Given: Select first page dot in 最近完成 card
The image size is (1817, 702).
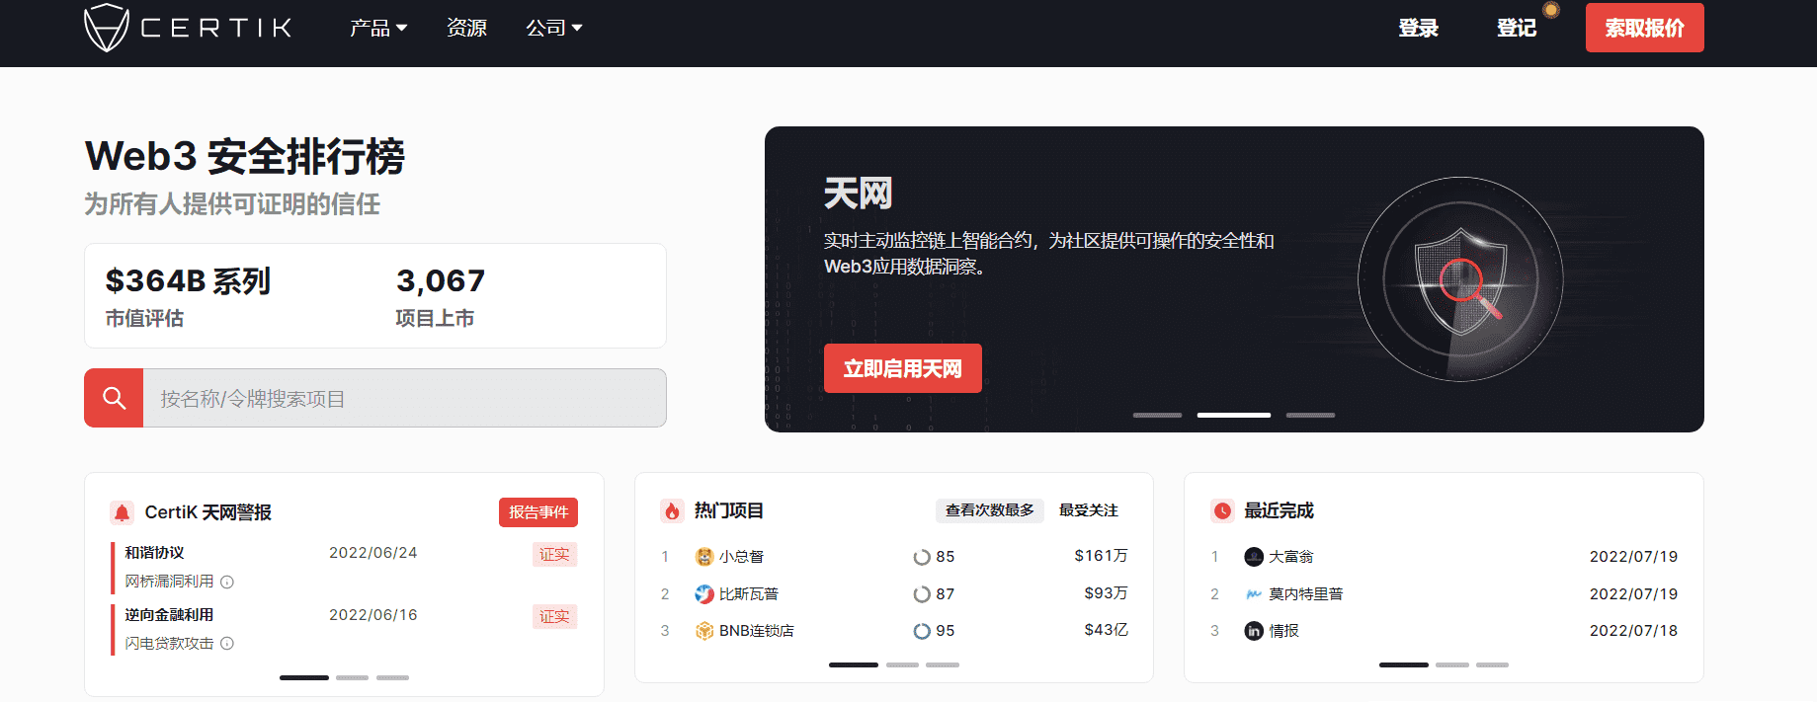Looking at the screenshot, I should [x=1404, y=664].
